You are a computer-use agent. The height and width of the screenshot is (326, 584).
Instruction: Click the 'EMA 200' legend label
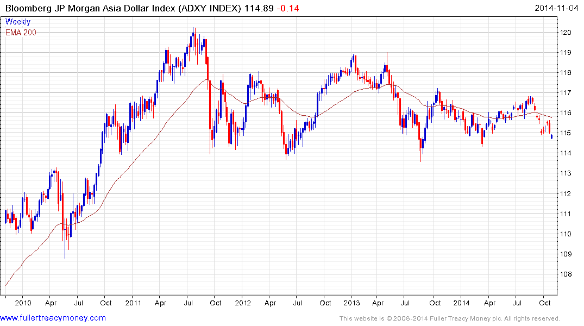(21, 33)
